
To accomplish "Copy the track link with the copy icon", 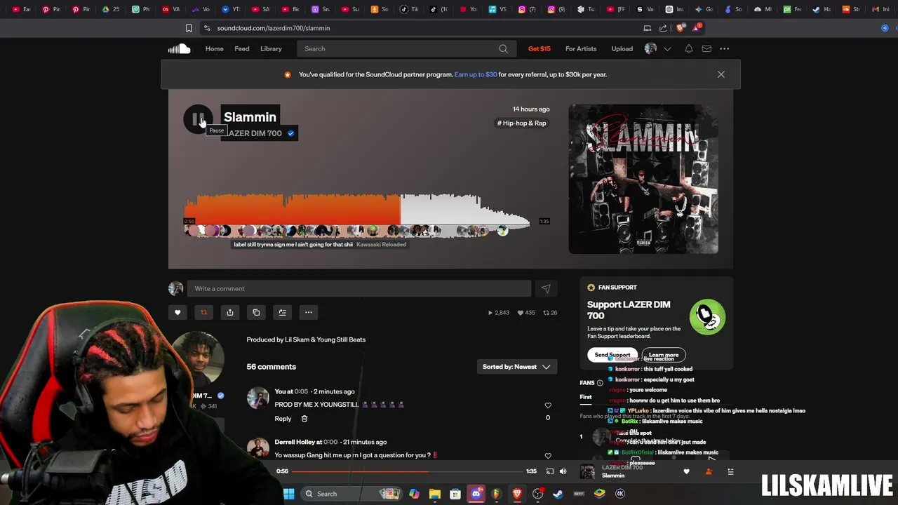I will click(256, 312).
